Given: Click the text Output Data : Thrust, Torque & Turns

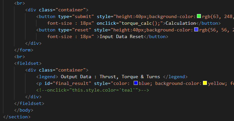Looking at the screenshot, I should click(x=110, y=77).
